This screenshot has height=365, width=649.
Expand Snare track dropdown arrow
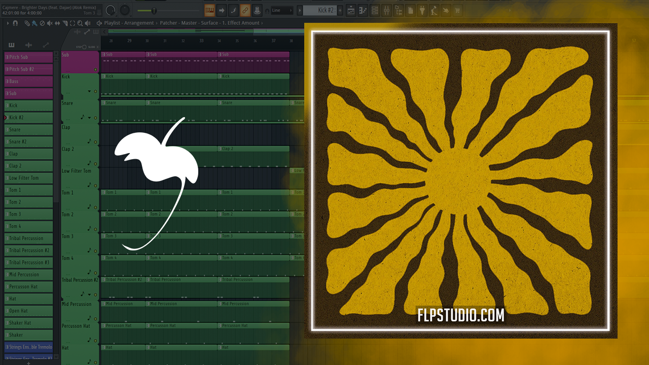(x=89, y=118)
